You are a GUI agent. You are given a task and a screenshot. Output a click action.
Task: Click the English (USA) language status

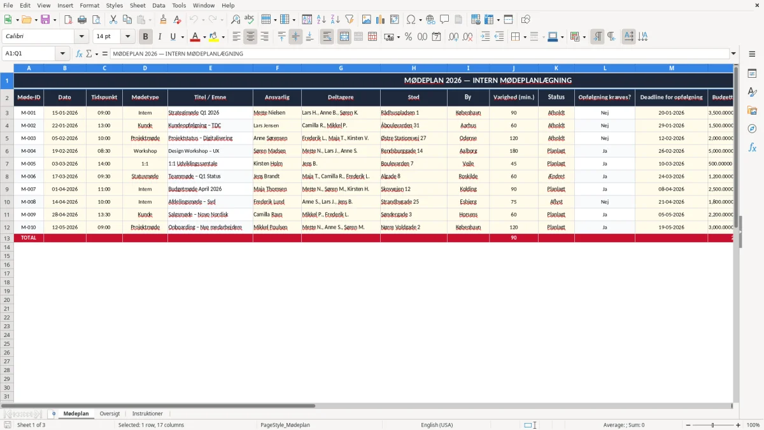point(437,425)
